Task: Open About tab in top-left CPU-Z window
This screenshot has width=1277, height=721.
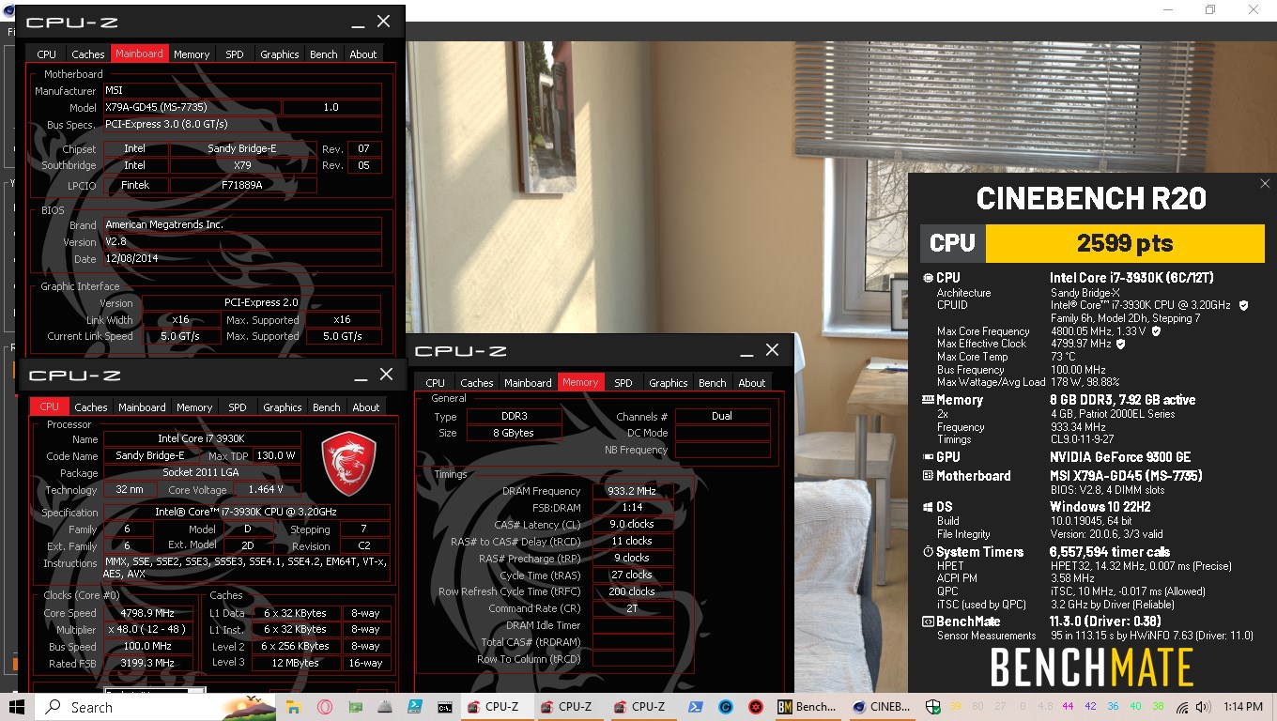Action: (x=363, y=54)
